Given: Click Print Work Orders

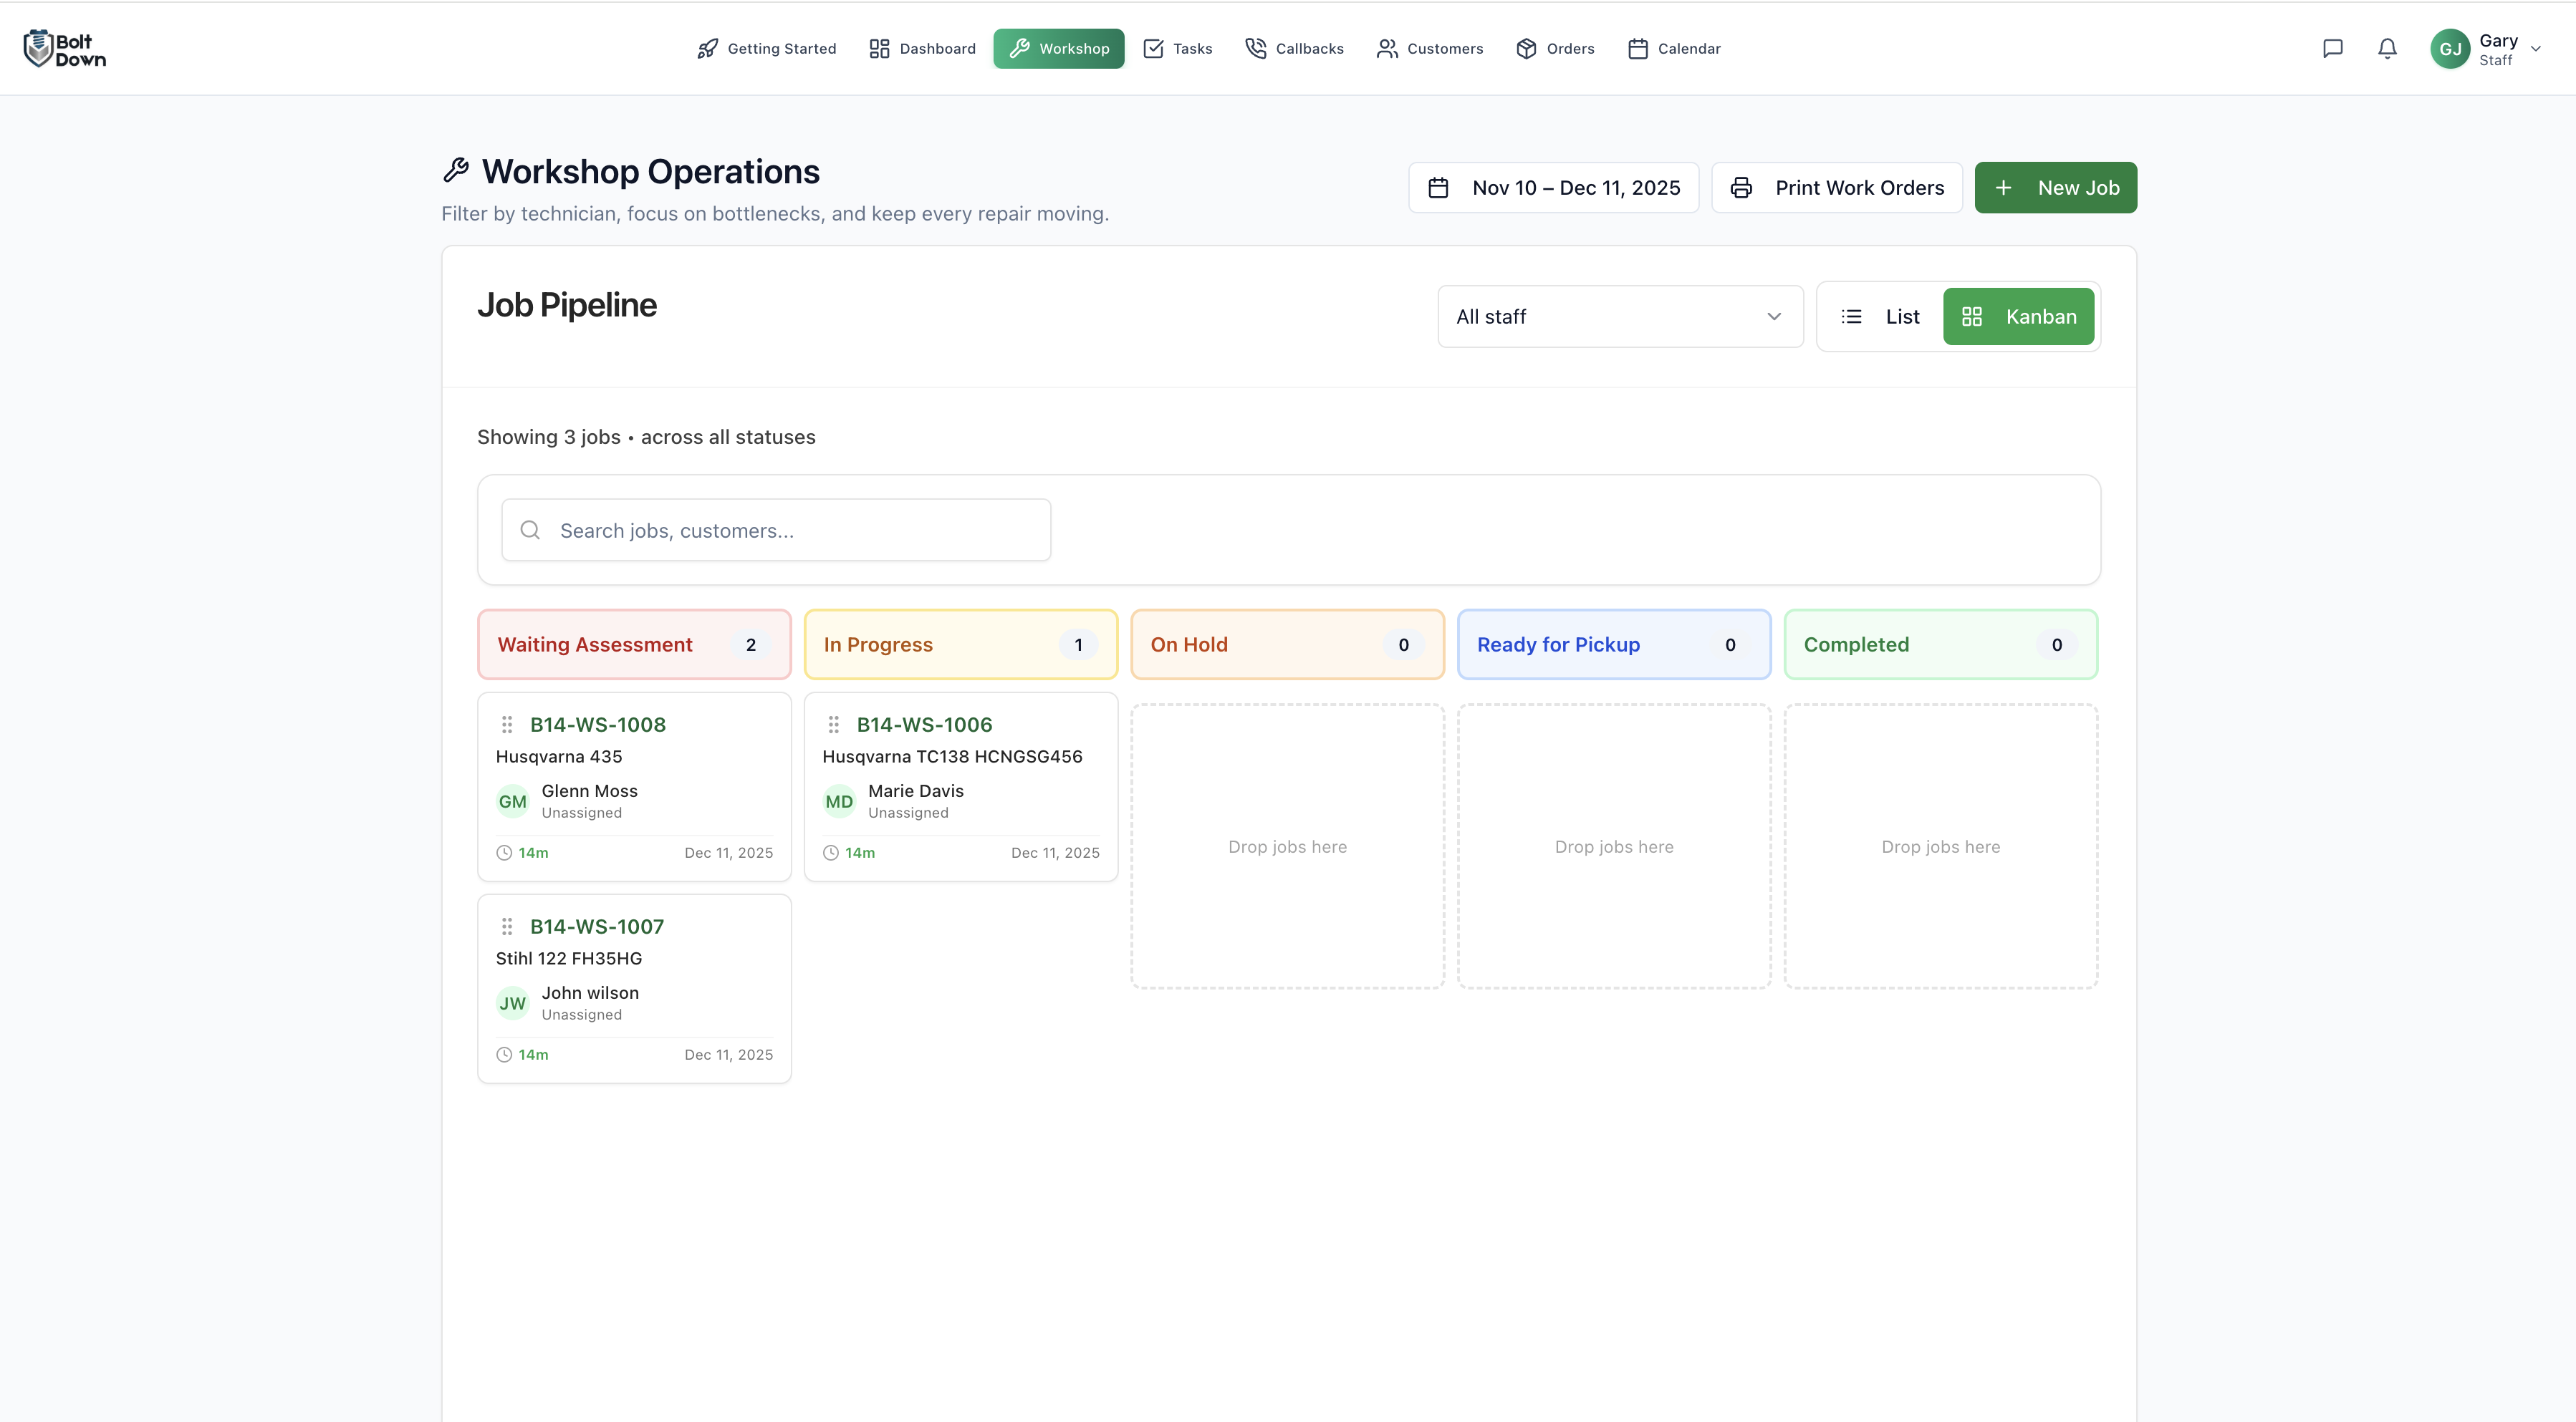Looking at the screenshot, I should coord(1836,187).
